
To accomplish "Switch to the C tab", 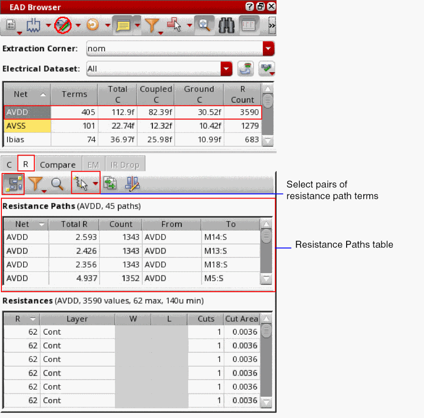I will 9,165.
